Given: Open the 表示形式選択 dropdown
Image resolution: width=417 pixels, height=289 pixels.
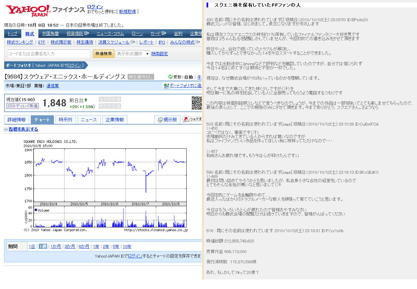Looking at the screenshot, I should coord(133,54).
